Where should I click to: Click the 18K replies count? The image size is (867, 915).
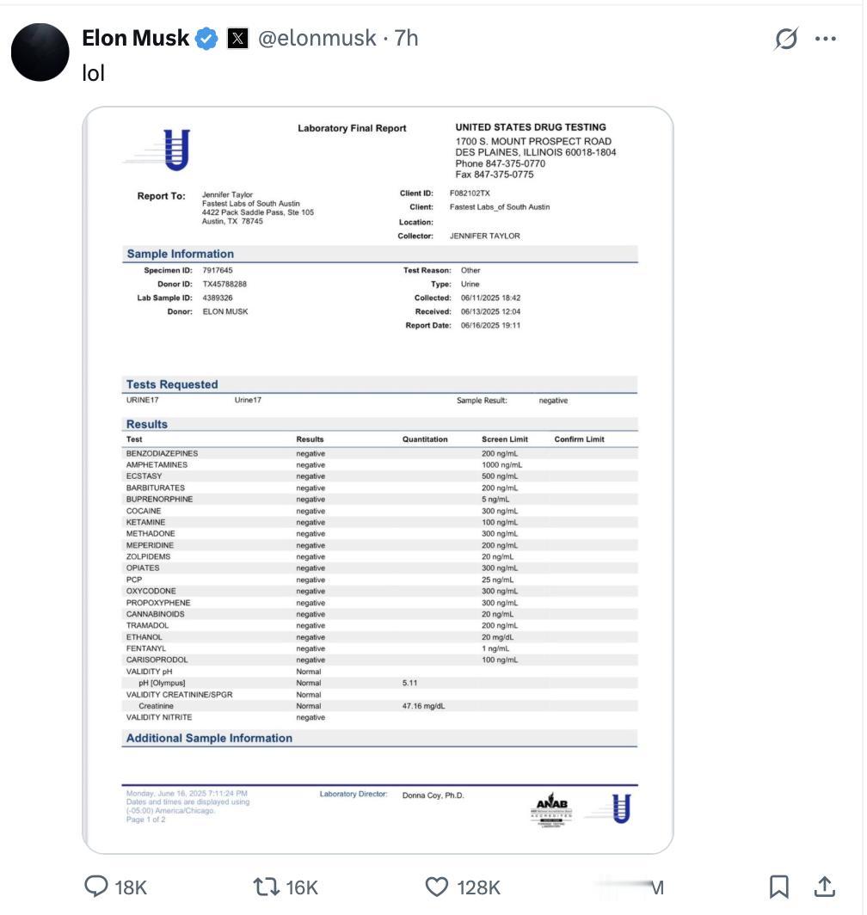(x=131, y=887)
